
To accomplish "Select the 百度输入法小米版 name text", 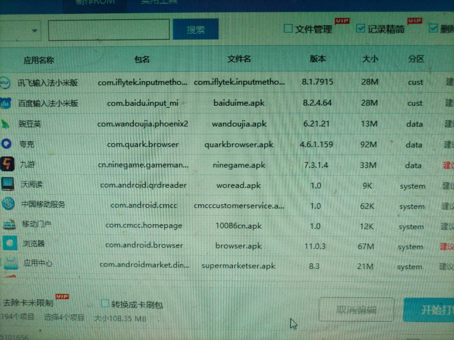I will (48, 103).
